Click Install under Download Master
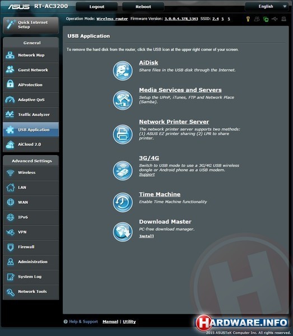 tap(146, 236)
